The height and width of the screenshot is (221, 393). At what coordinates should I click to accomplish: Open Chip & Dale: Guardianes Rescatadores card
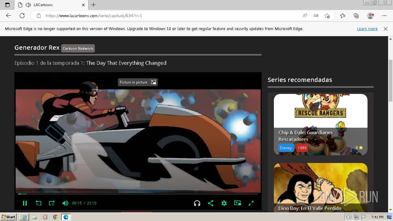click(321, 124)
